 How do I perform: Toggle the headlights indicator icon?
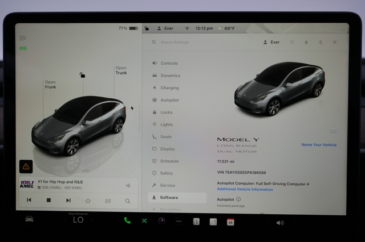(x=23, y=38)
